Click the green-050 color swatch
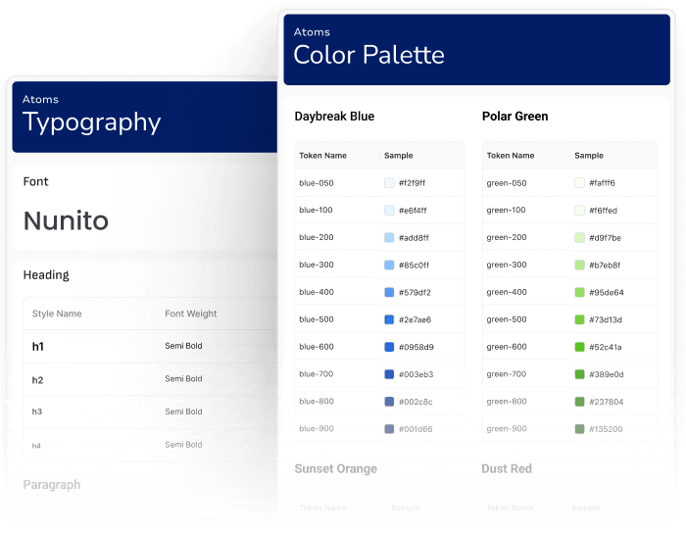This screenshot has width=686, height=533. pos(579,183)
